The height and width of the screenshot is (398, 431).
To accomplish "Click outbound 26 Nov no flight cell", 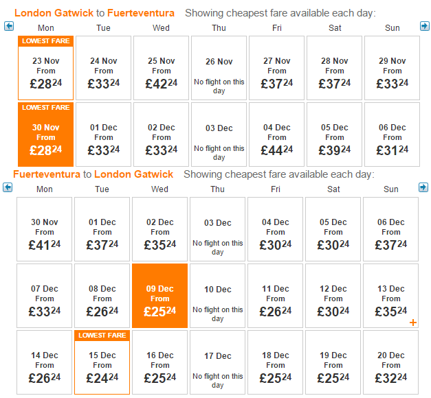I will pos(219,68).
